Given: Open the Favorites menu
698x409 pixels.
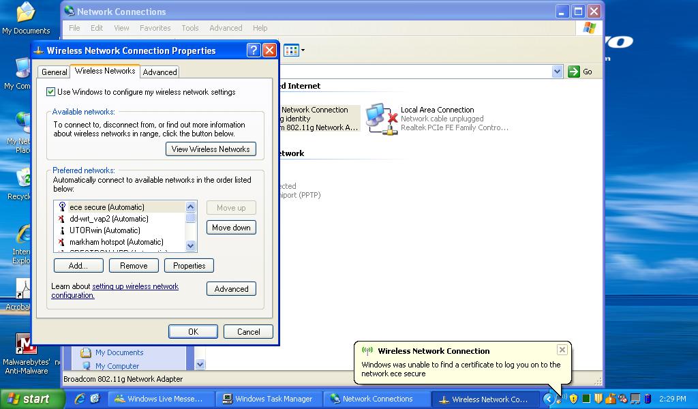Looking at the screenshot, I should click(155, 28).
